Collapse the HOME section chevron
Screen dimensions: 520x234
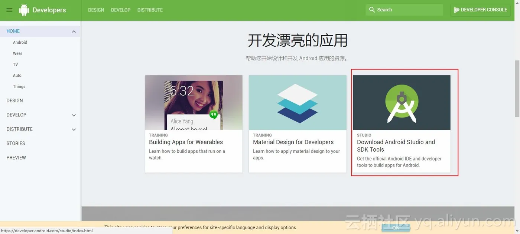74,32
